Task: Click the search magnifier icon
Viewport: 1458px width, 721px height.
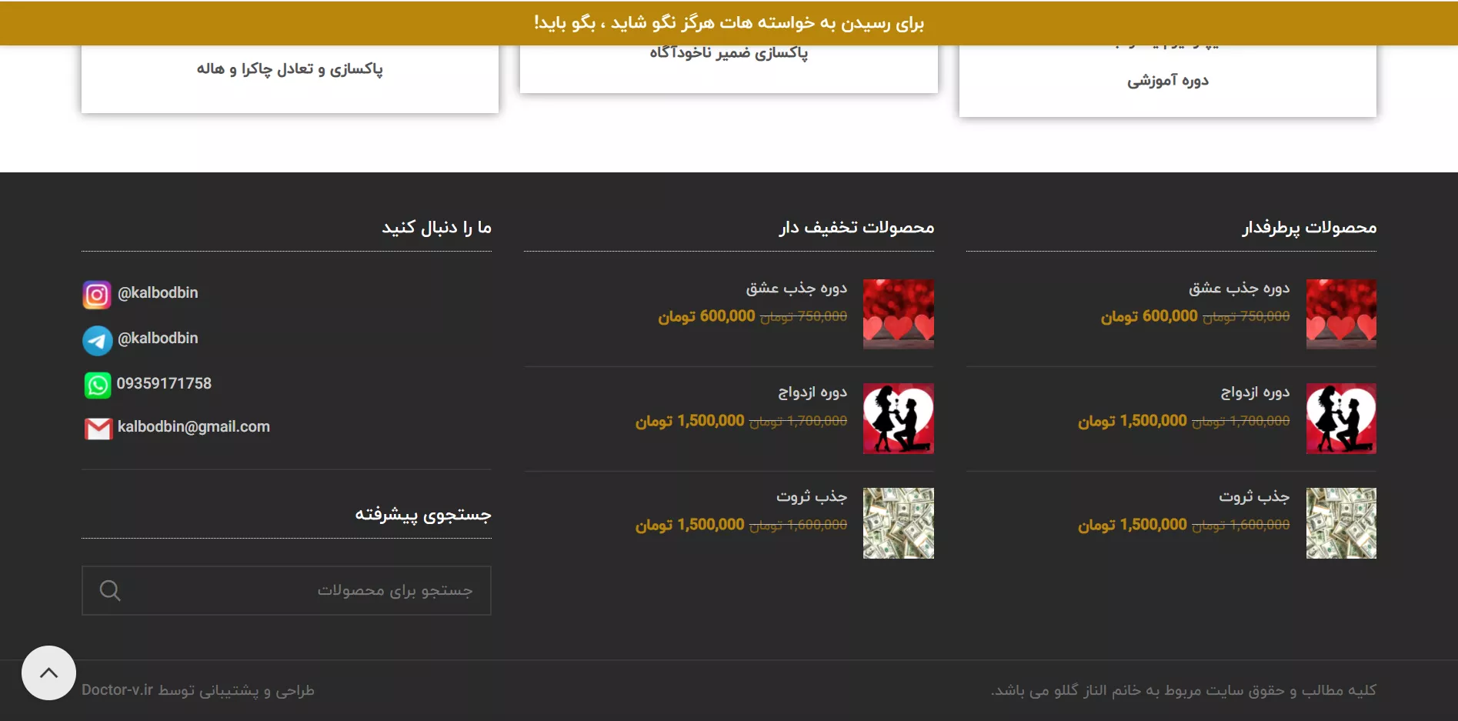Action: point(110,591)
